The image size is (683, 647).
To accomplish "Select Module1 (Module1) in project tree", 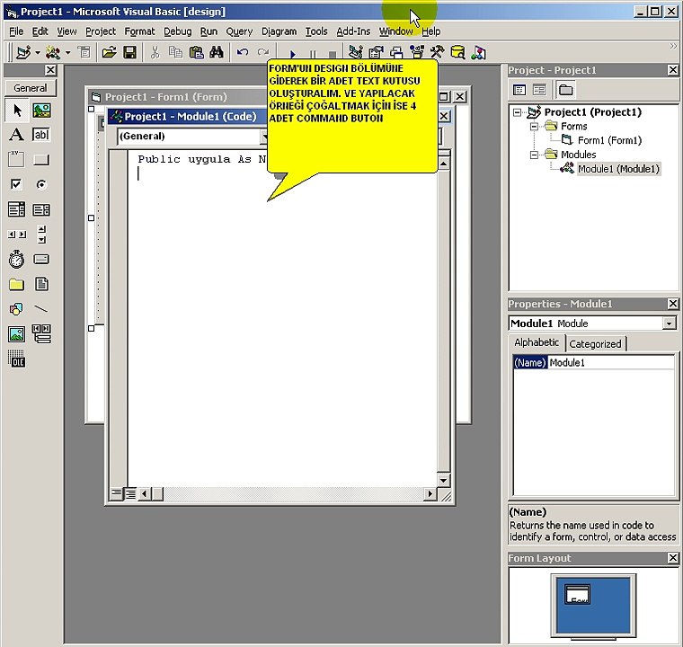I will tap(618, 169).
